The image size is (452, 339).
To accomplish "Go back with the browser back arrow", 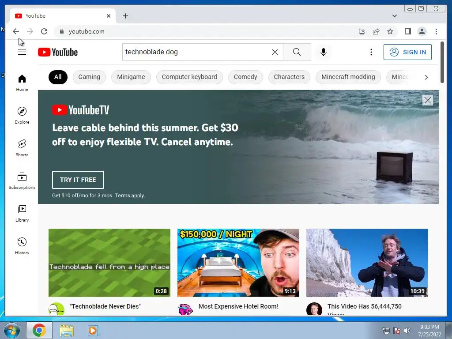I will (x=16, y=31).
